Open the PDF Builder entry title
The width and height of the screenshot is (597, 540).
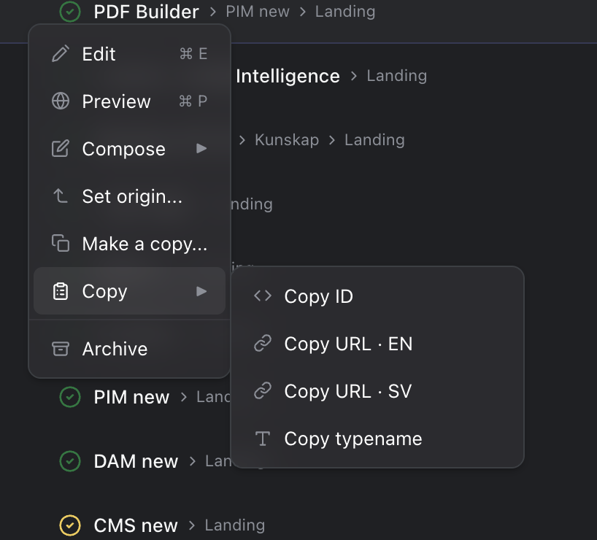point(146,12)
